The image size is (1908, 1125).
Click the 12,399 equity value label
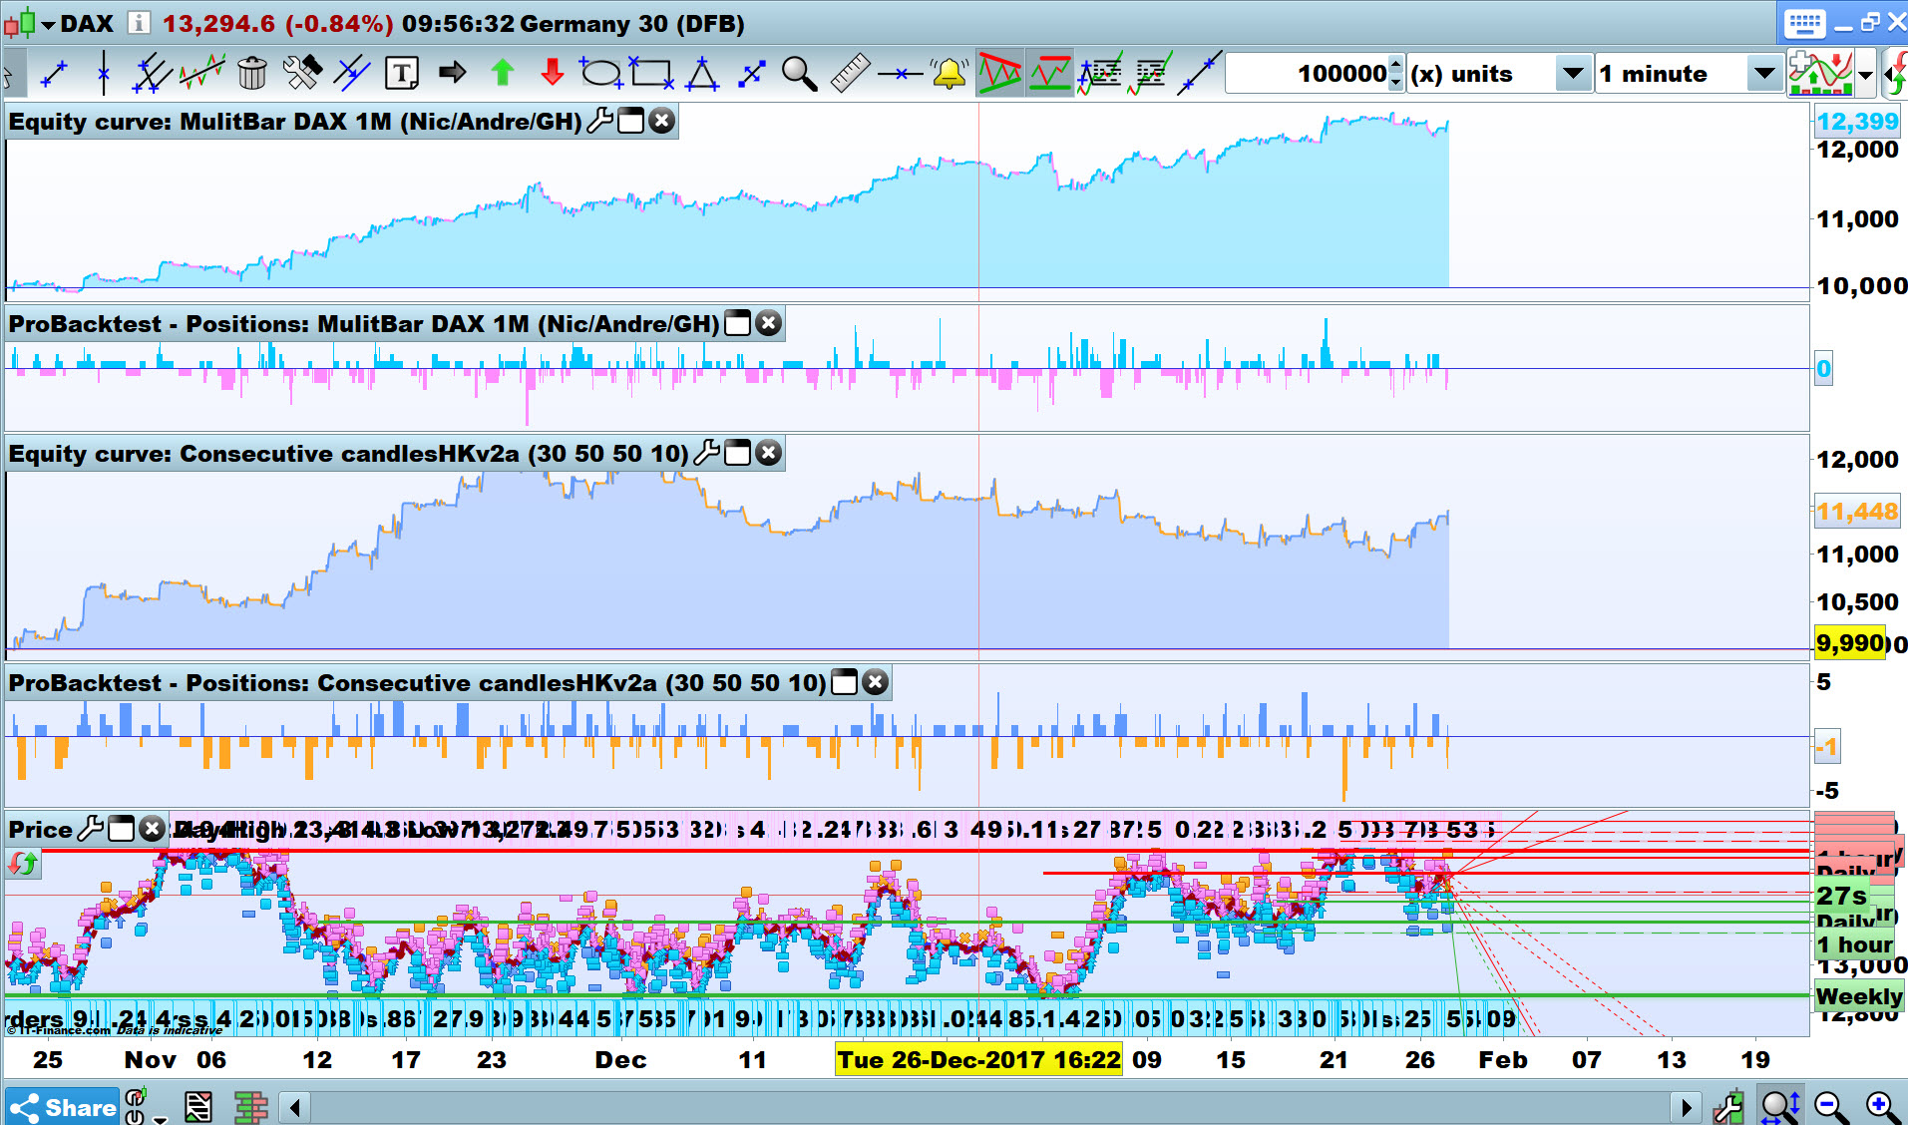point(1856,122)
